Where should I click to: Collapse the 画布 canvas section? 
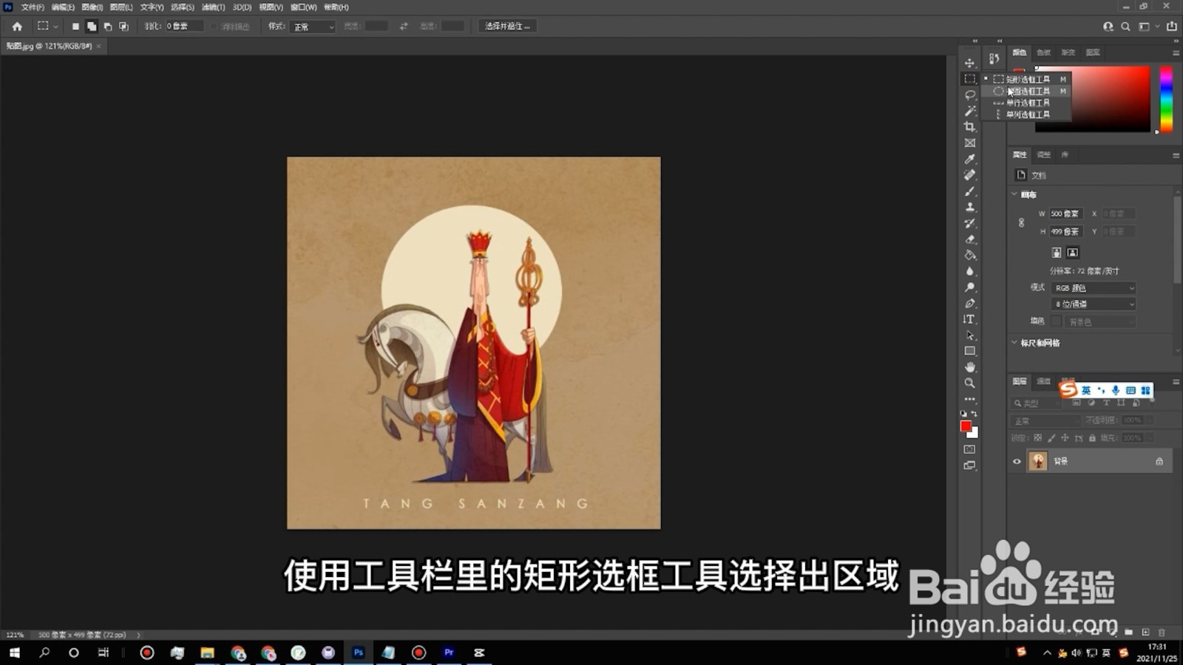tap(1014, 194)
